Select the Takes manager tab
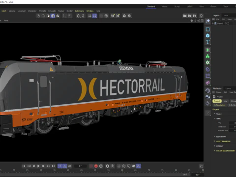Image resolution: width=236 pixels, height=177 pixels. click(226, 15)
